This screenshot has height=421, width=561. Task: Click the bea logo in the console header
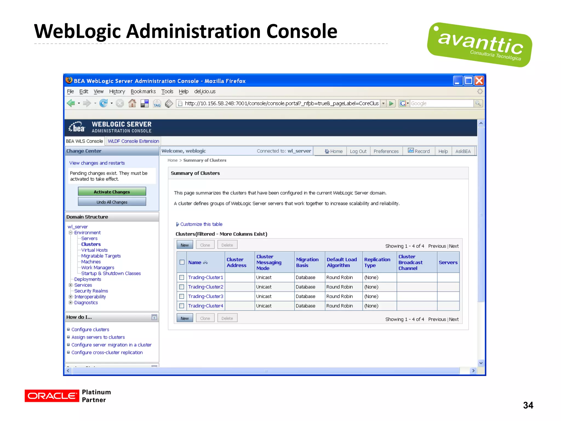(77, 127)
